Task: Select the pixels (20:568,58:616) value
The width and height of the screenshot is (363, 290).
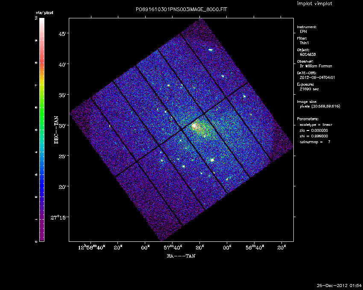Action: [x=320, y=106]
